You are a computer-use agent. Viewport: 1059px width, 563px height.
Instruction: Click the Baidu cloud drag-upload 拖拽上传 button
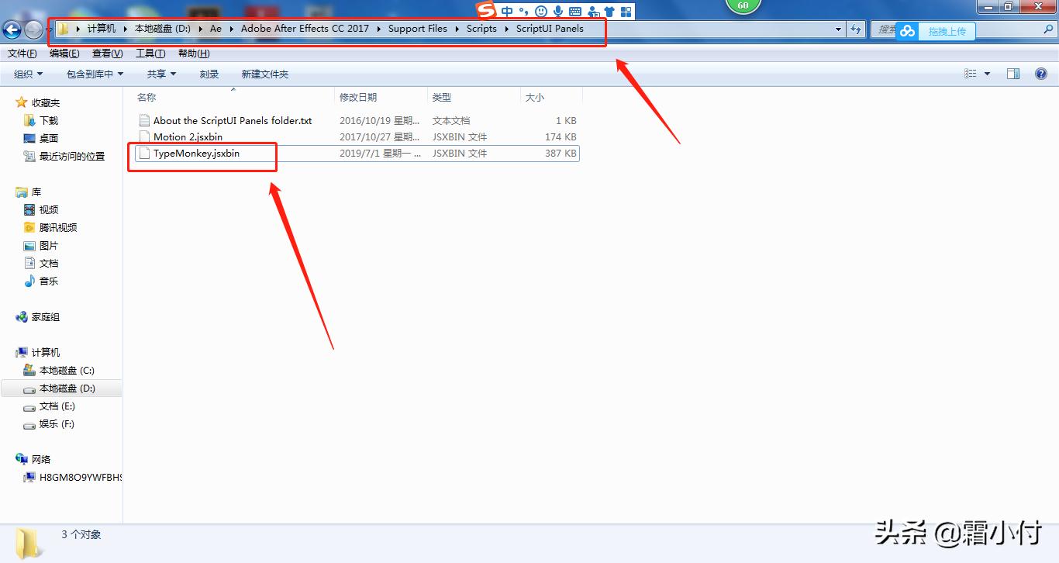pyautogui.click(x=936, y=31)
